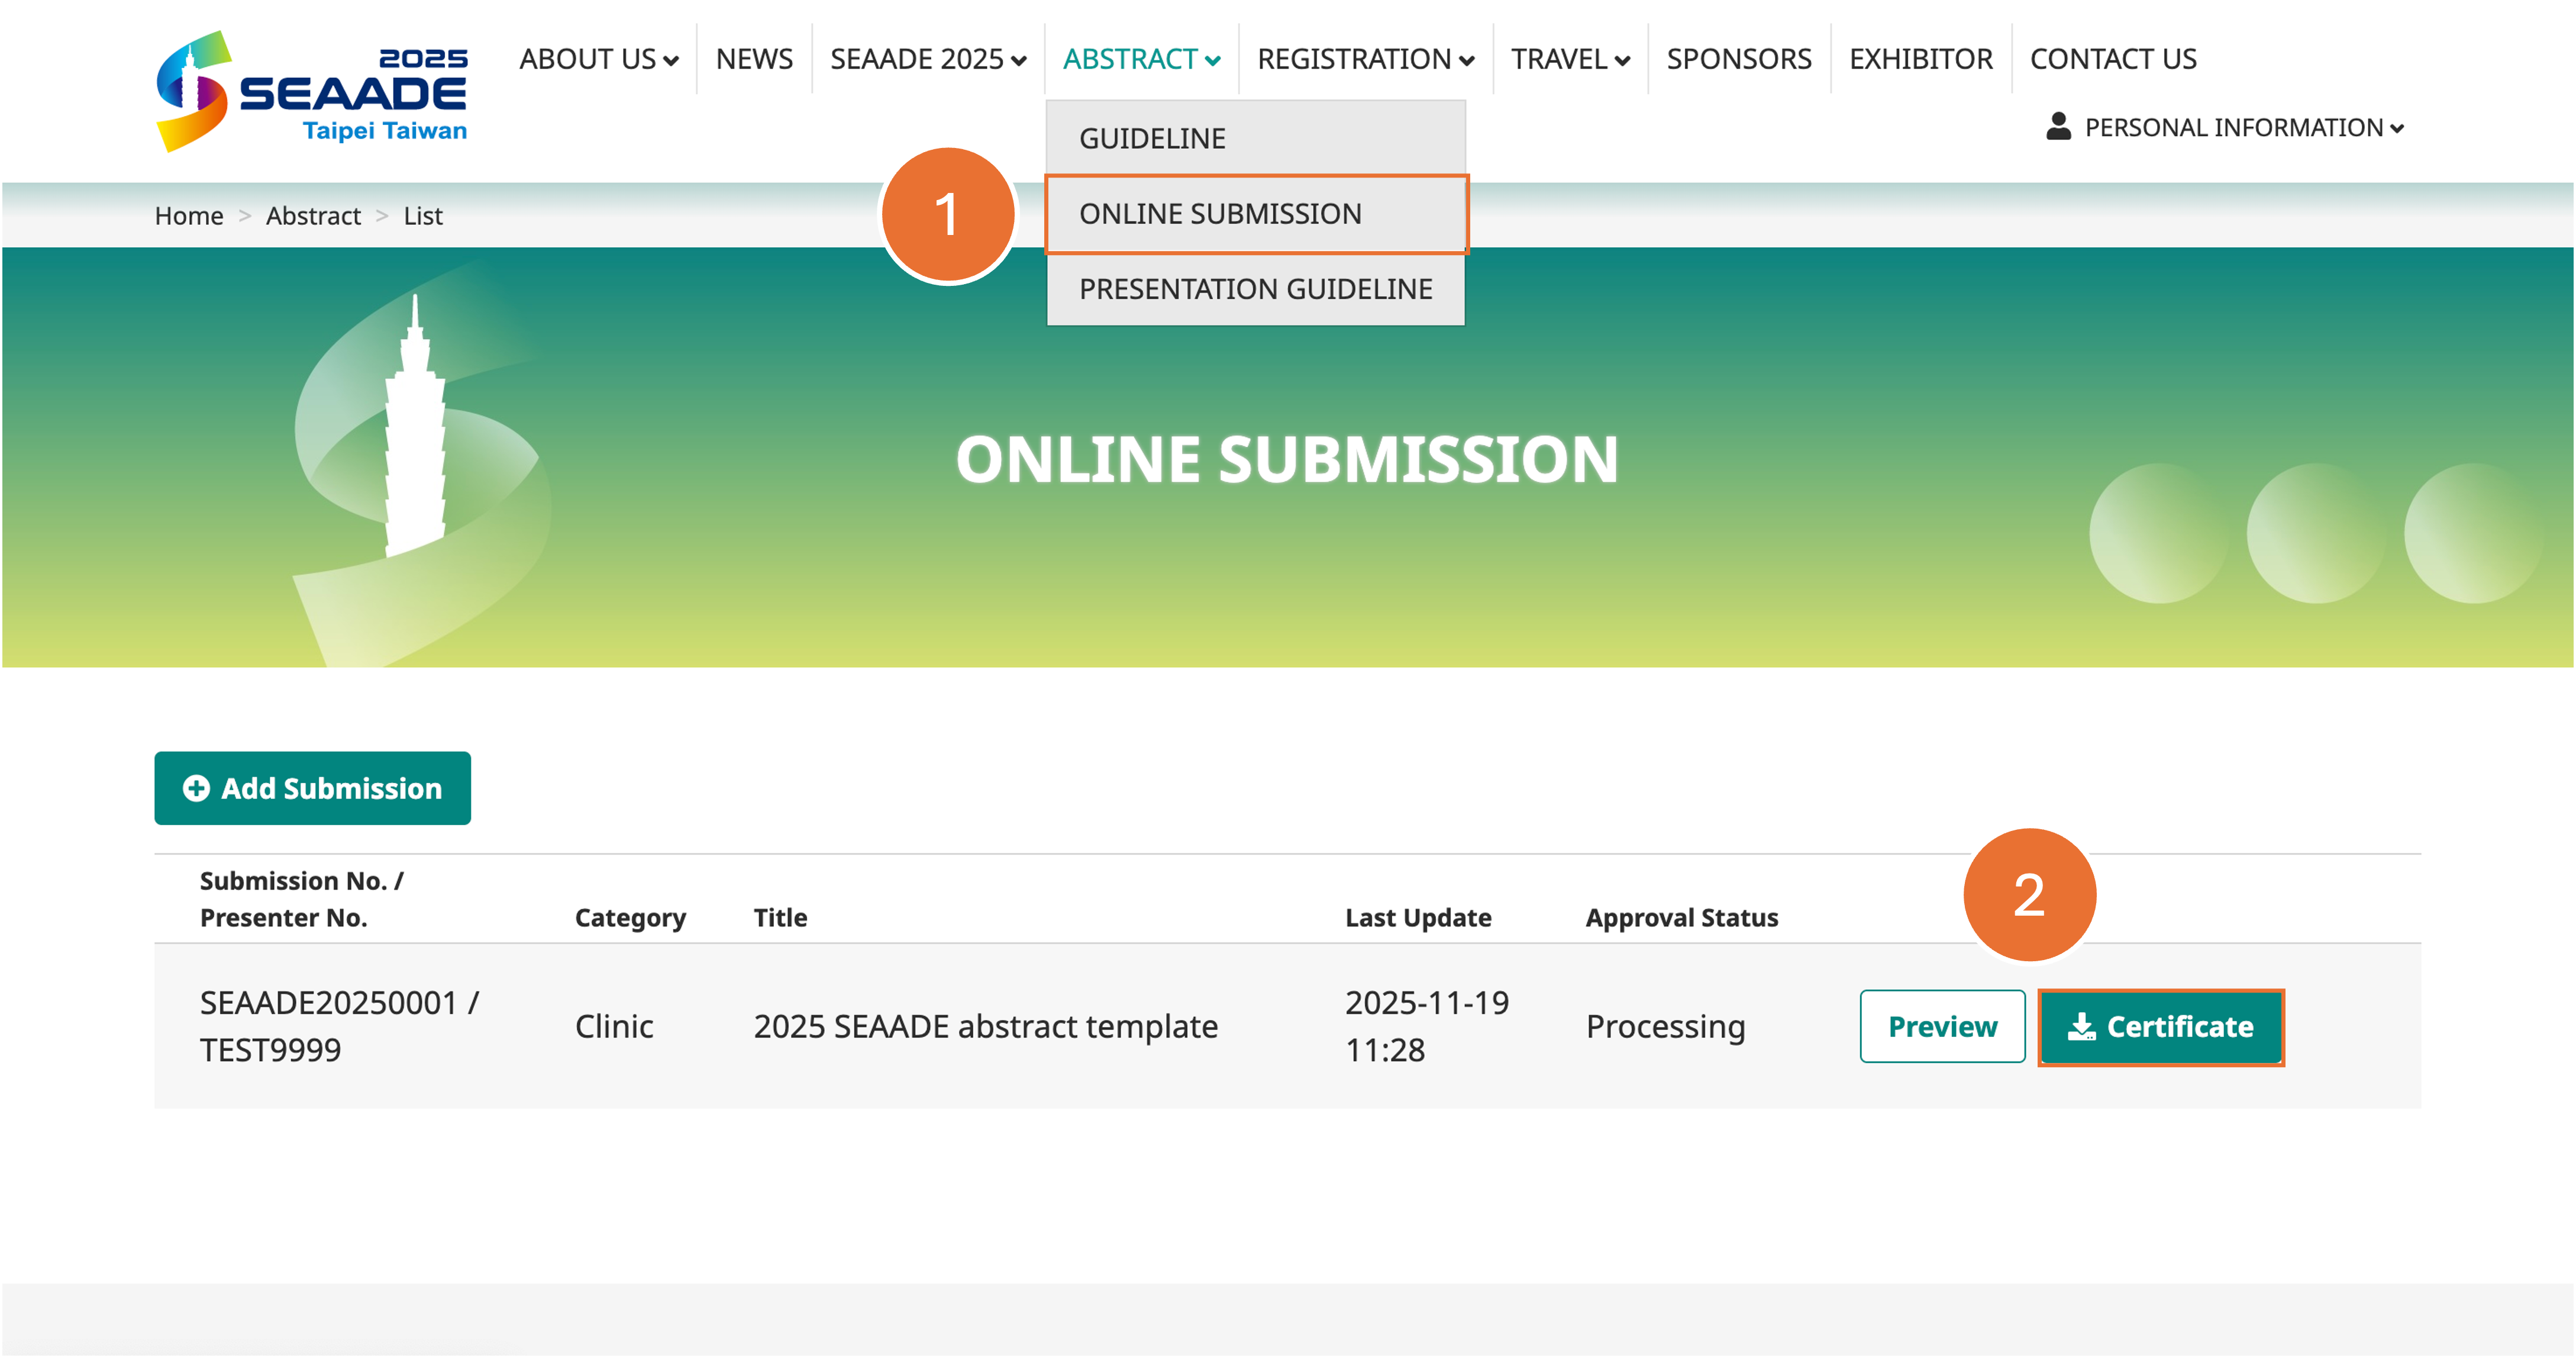Open the Contact Us page
The image size is (2576, 1356).
2112,60
